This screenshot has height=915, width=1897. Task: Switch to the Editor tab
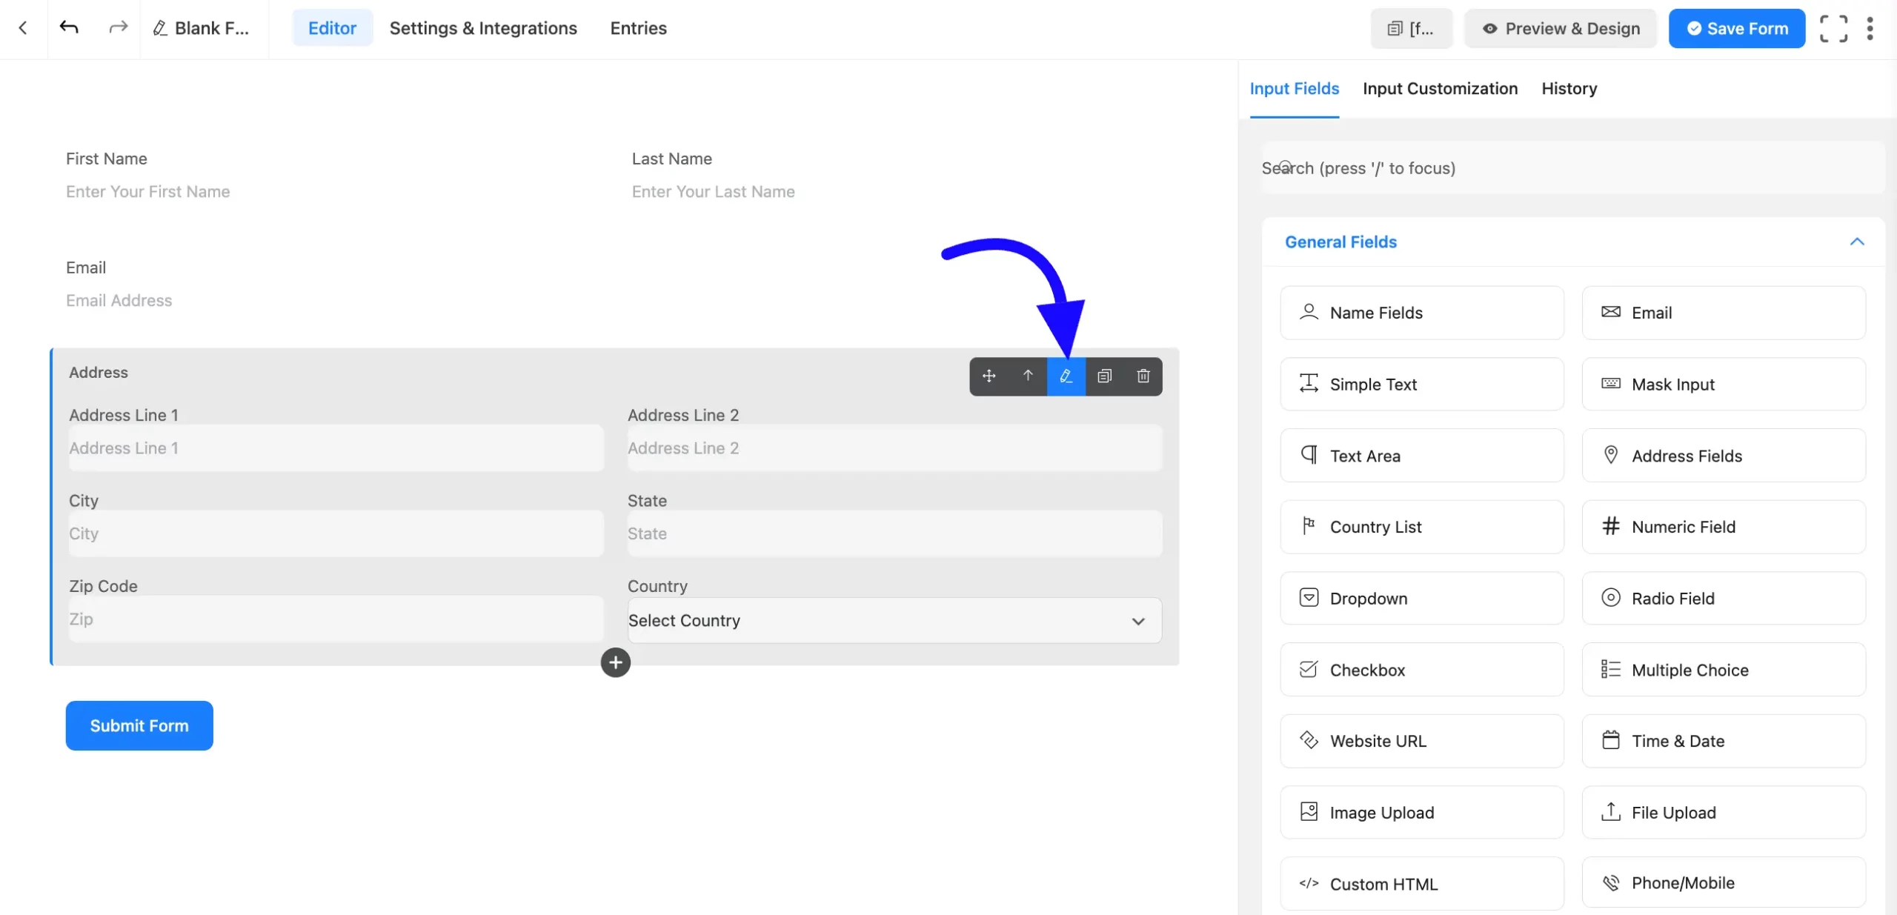coord(332,28)
